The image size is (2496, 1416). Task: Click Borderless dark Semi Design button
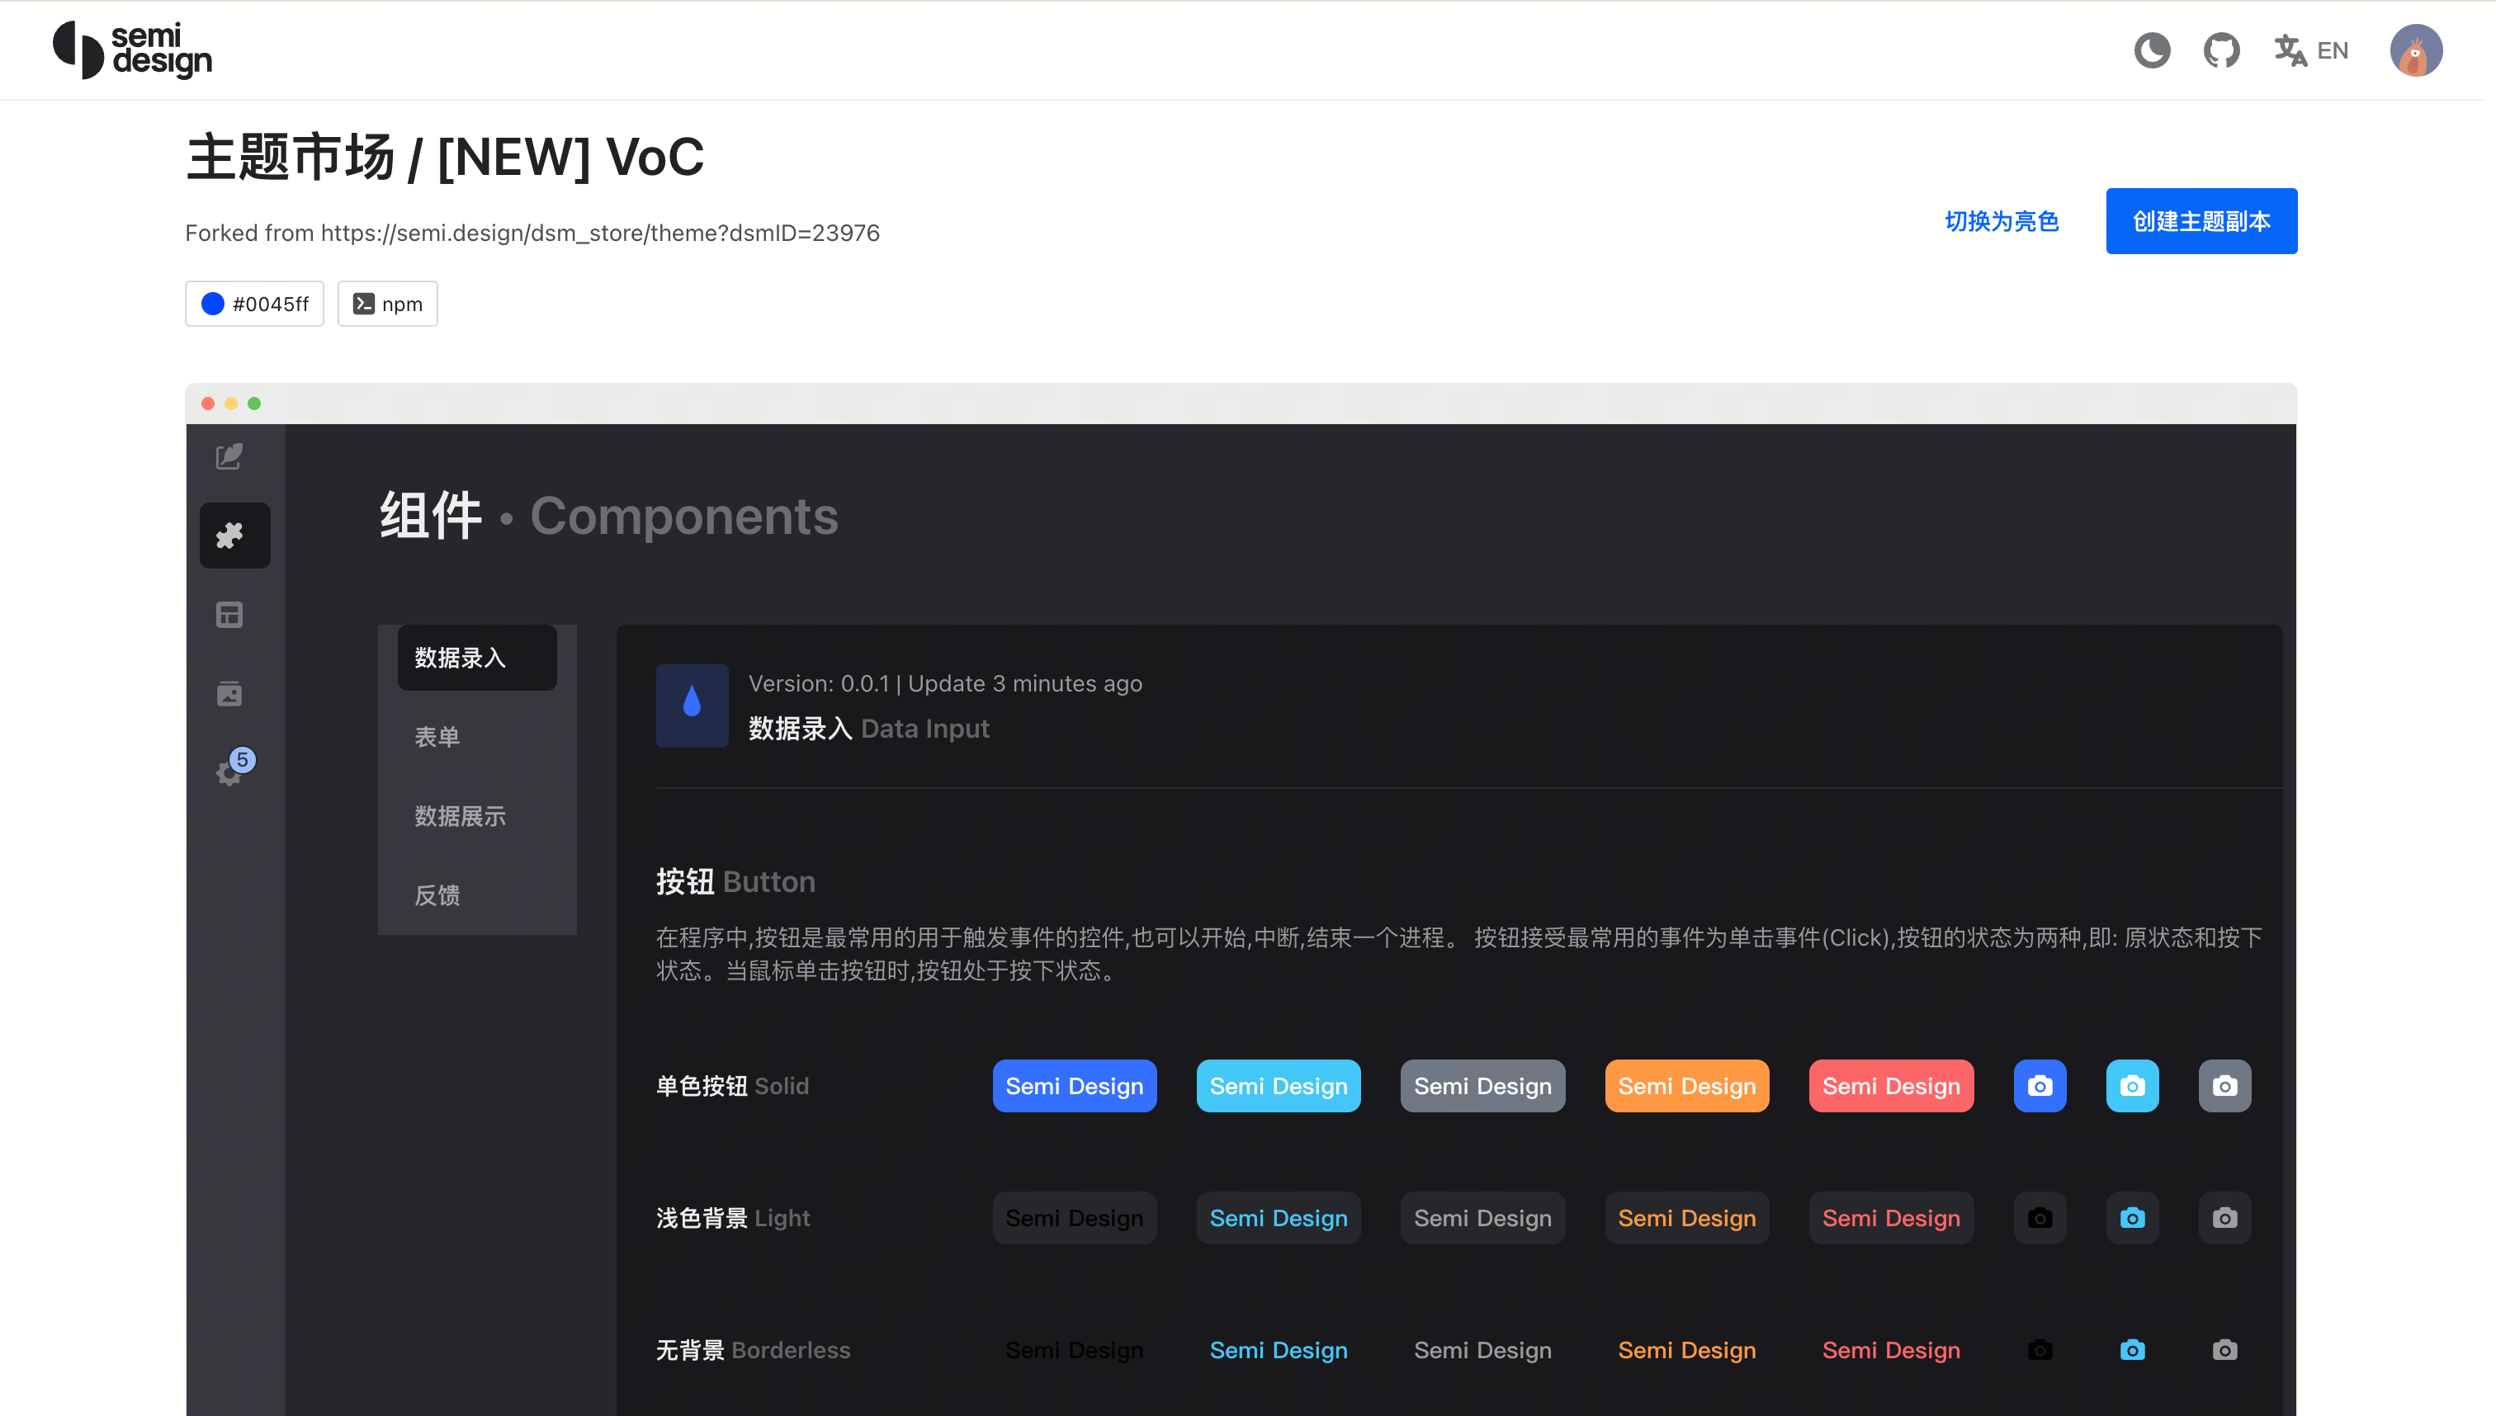point(1074,1350)
